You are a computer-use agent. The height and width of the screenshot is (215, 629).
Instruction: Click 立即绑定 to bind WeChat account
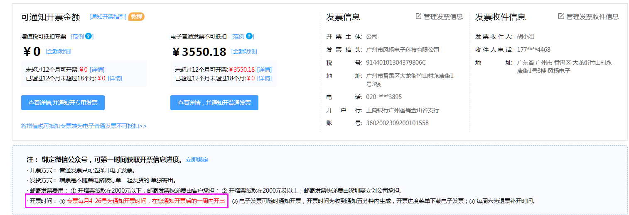click(x=197, y=160)
